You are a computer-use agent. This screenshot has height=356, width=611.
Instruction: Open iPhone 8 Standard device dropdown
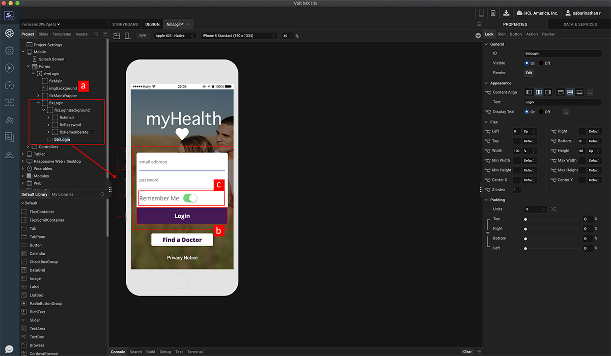pos(239,36)
